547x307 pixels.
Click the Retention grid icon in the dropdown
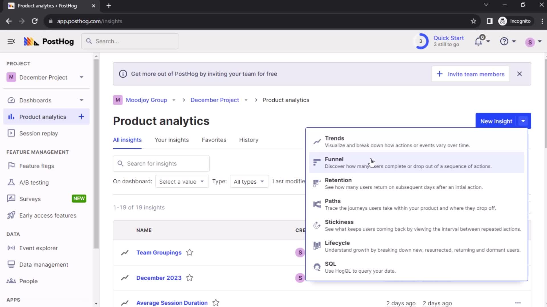pyautogui.click(x=317, y=183)
